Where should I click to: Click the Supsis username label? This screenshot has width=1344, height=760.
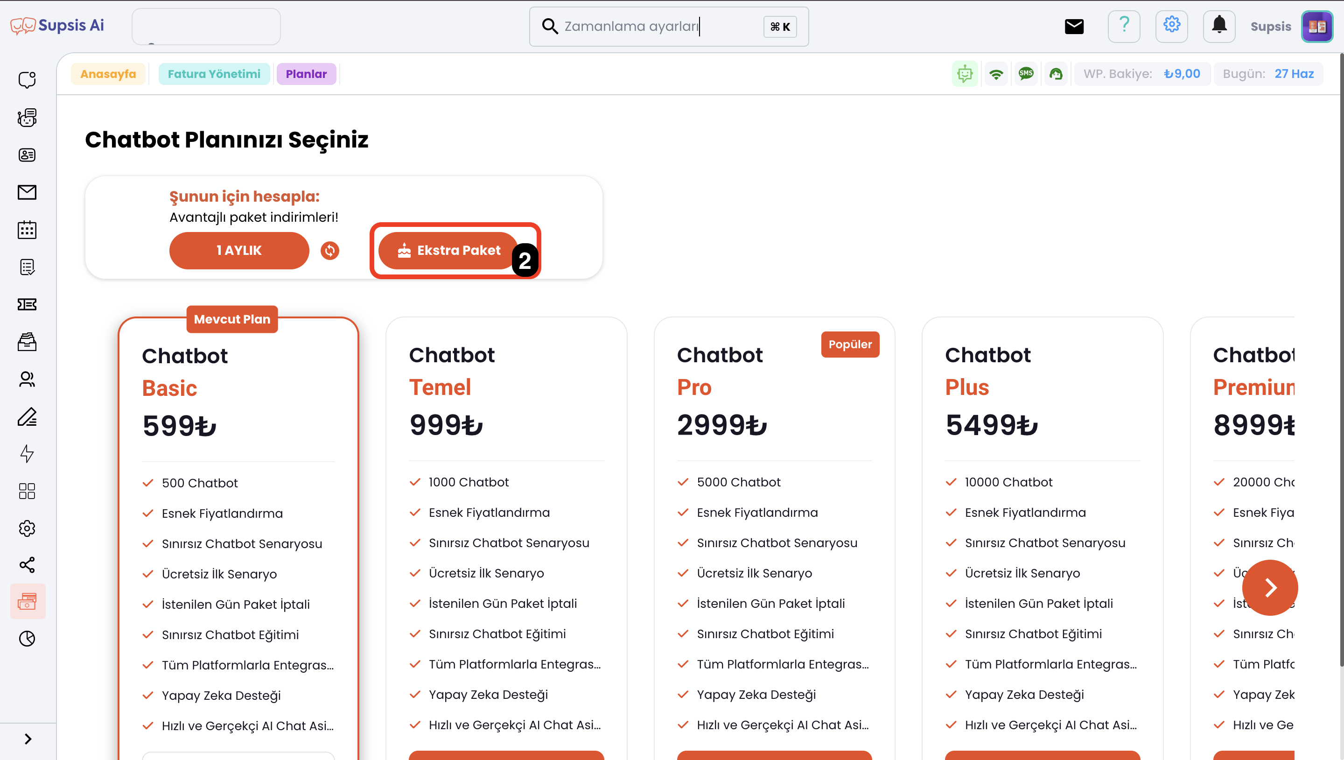1270,27
